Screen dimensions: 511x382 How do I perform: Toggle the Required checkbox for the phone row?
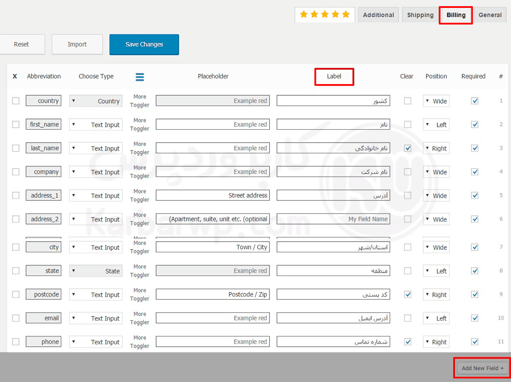coord(474,342)
